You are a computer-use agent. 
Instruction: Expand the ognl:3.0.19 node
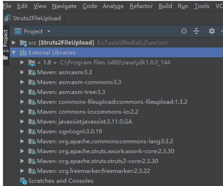tap(22, 132)
